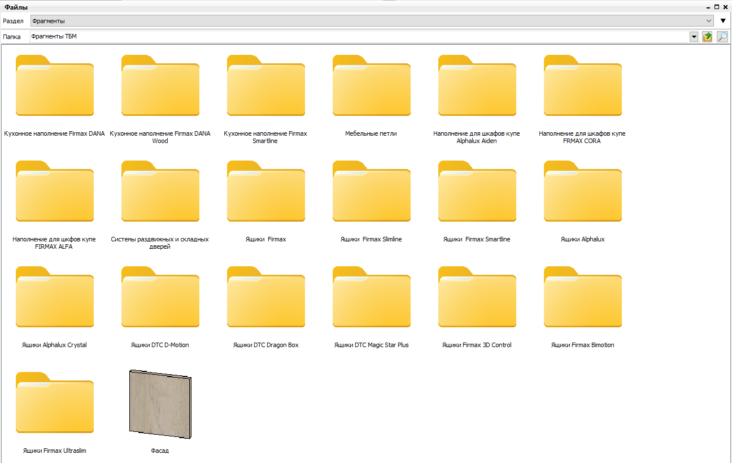The width and height of the screenshot is (732, 463).
Task: Open the 'Наполнение для шкфов купе FIRMAX ALFA' folder
Action: click(x=55, y=192)
